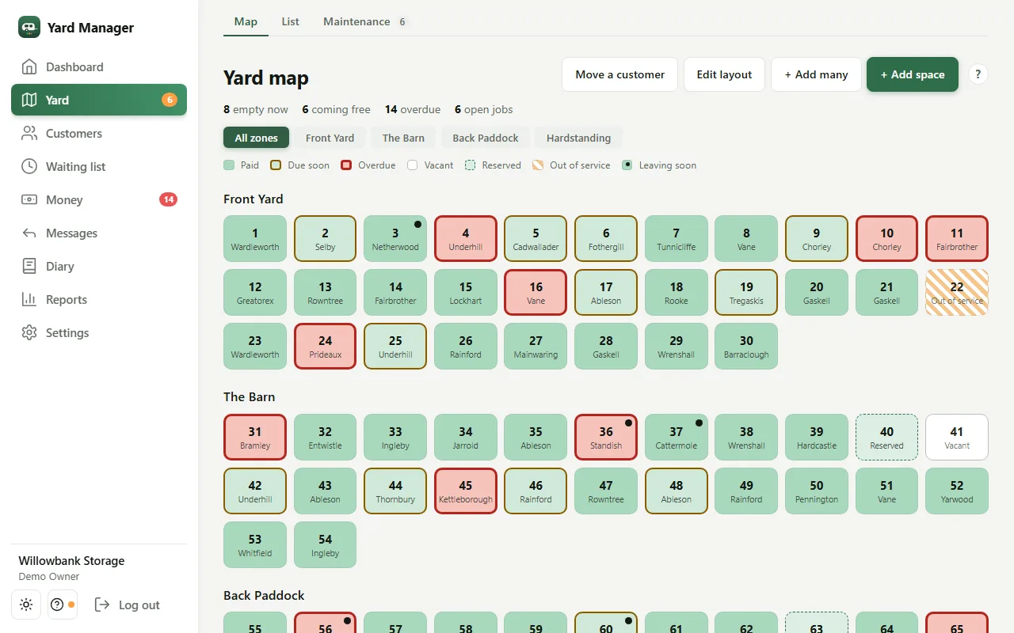Viewport: 1014px width, 633px height.
Task: Click the Front Yard section heading
Action: (253, 199)
